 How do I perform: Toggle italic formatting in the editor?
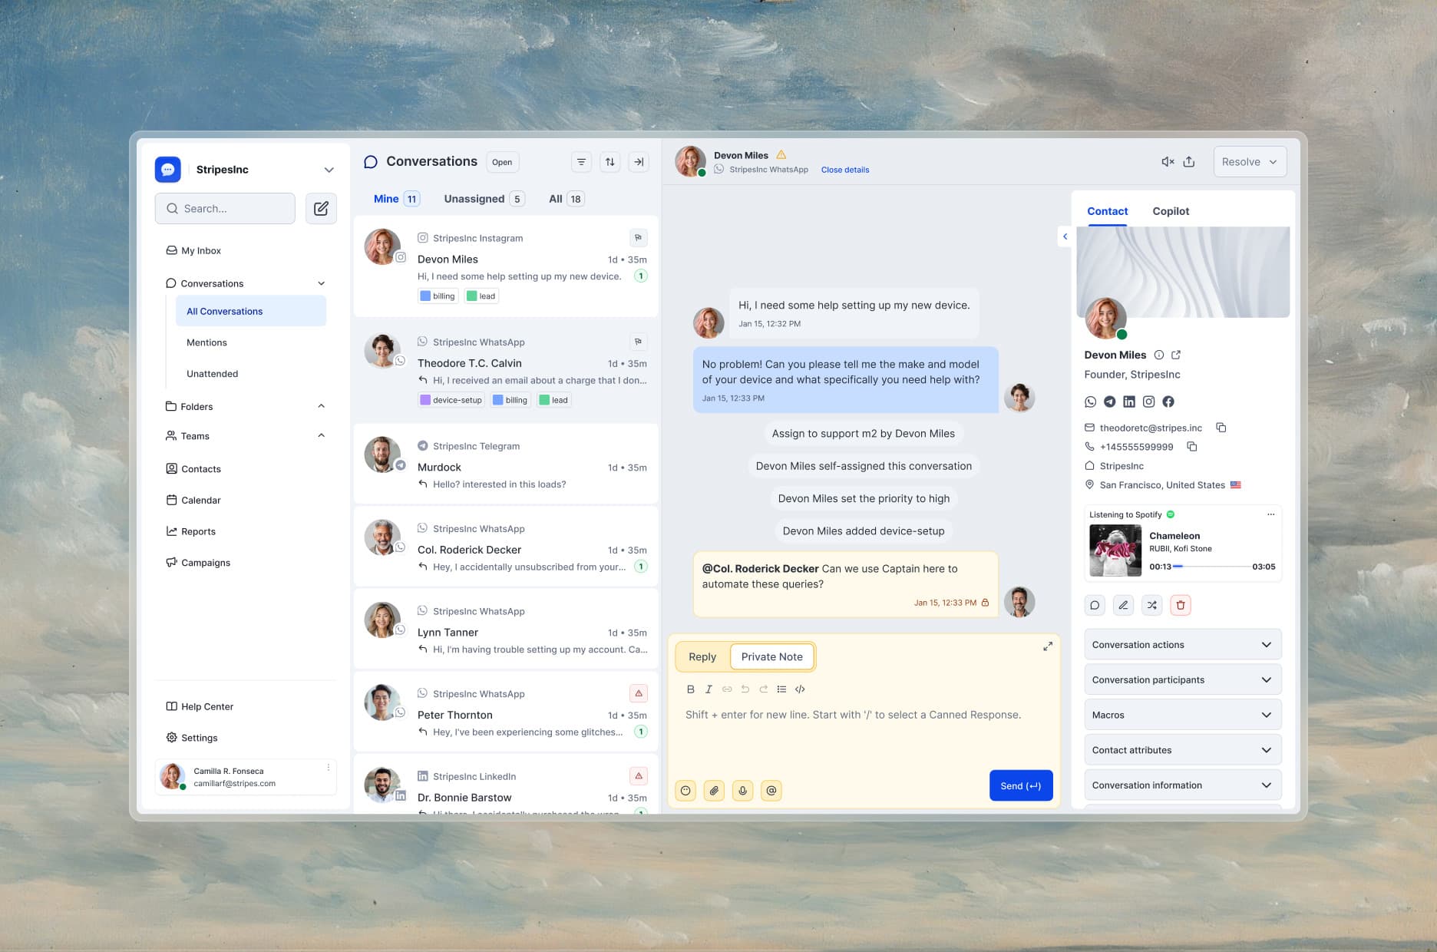point(709,689)
